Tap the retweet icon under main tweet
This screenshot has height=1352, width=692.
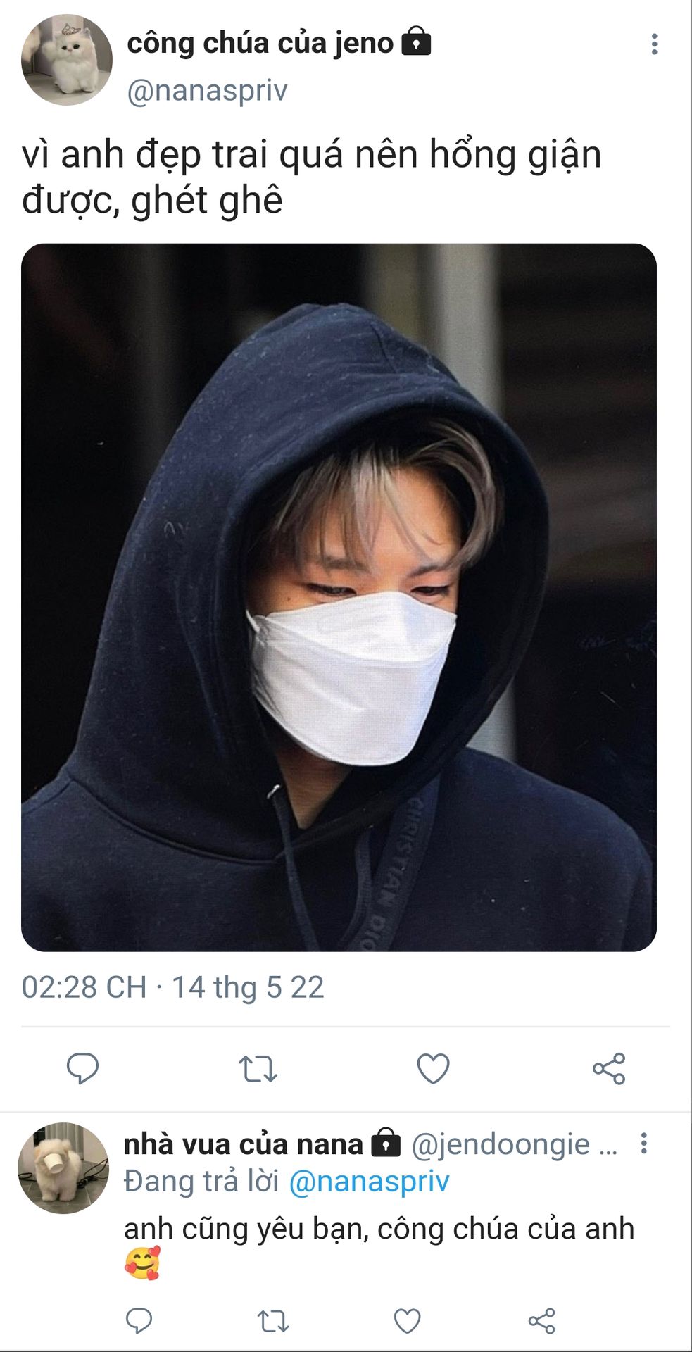click(x=258, y=1069)
